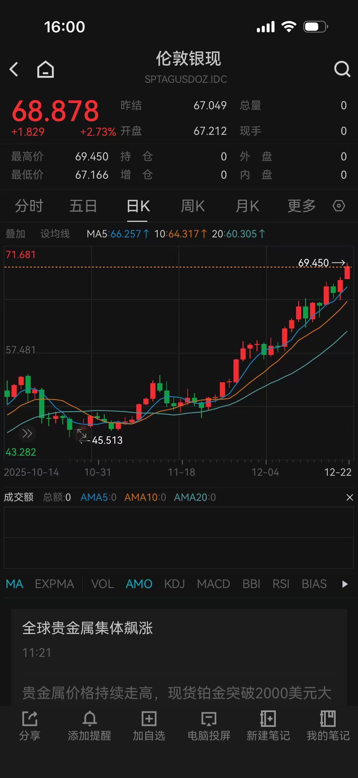The height and width of the screenshot is (778, 358).
Task: Create a new note icon
Action: [268, 726]
